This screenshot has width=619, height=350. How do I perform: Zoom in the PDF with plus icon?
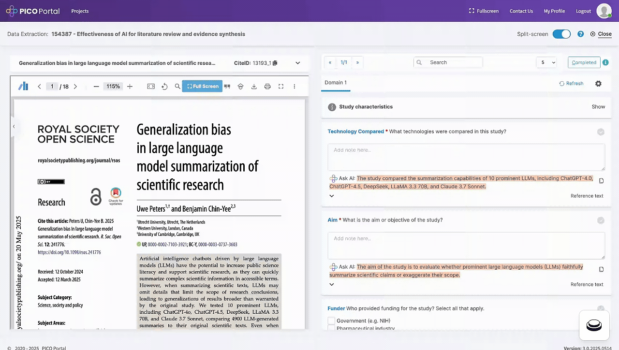coord(130,87)
